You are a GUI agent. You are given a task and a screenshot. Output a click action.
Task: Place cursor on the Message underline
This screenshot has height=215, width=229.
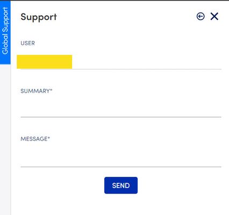(x=121, y=167)
